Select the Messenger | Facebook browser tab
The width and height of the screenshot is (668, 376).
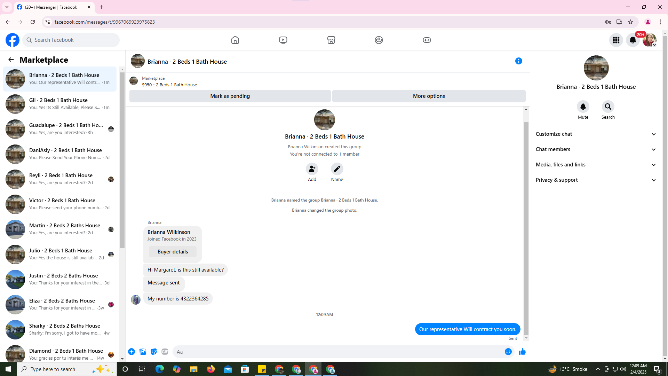(x=54, y=7)
